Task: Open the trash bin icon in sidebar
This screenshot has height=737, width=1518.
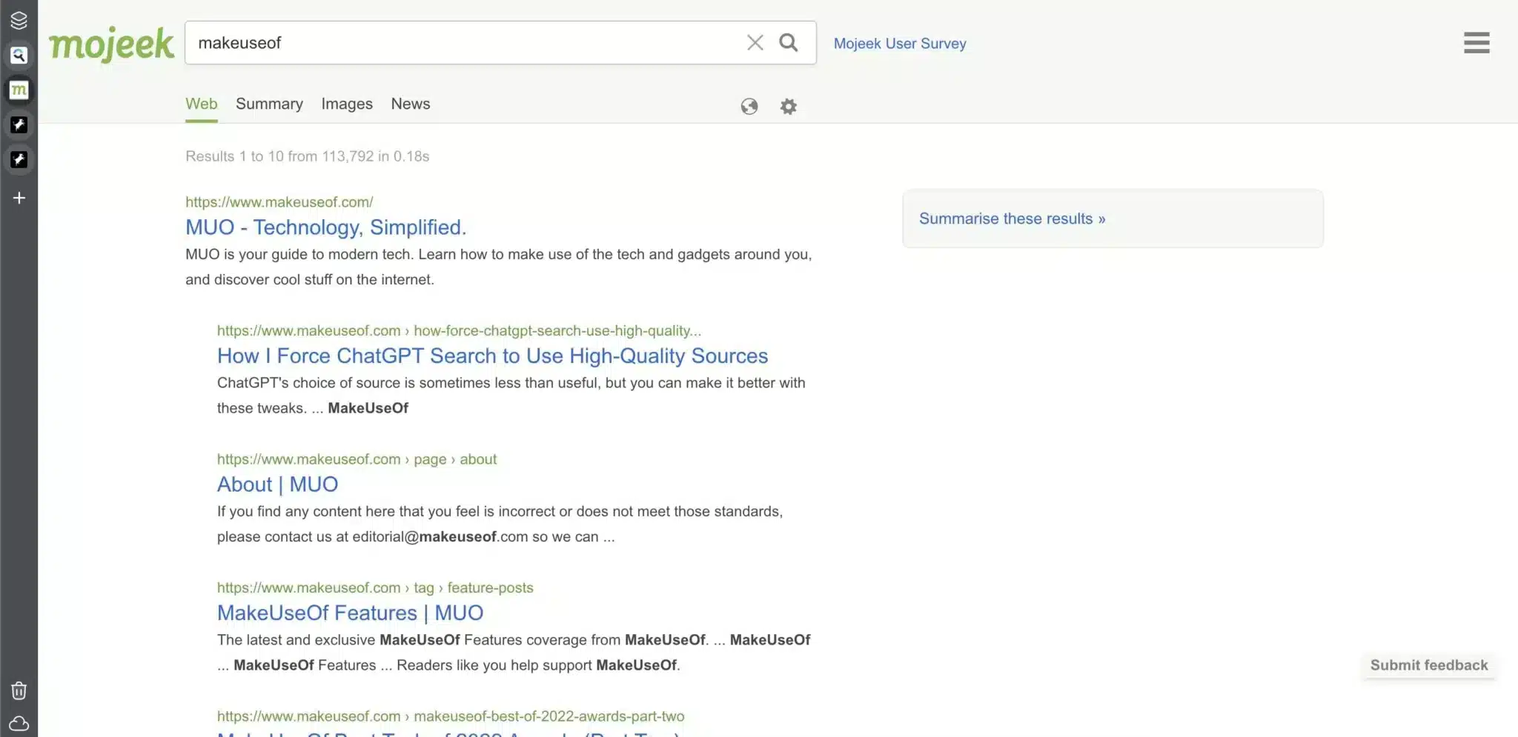Action: point(19,690)
